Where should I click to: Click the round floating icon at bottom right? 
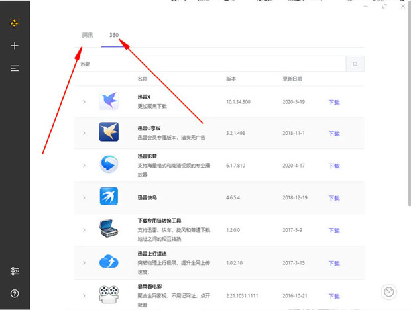coord(388,291)
